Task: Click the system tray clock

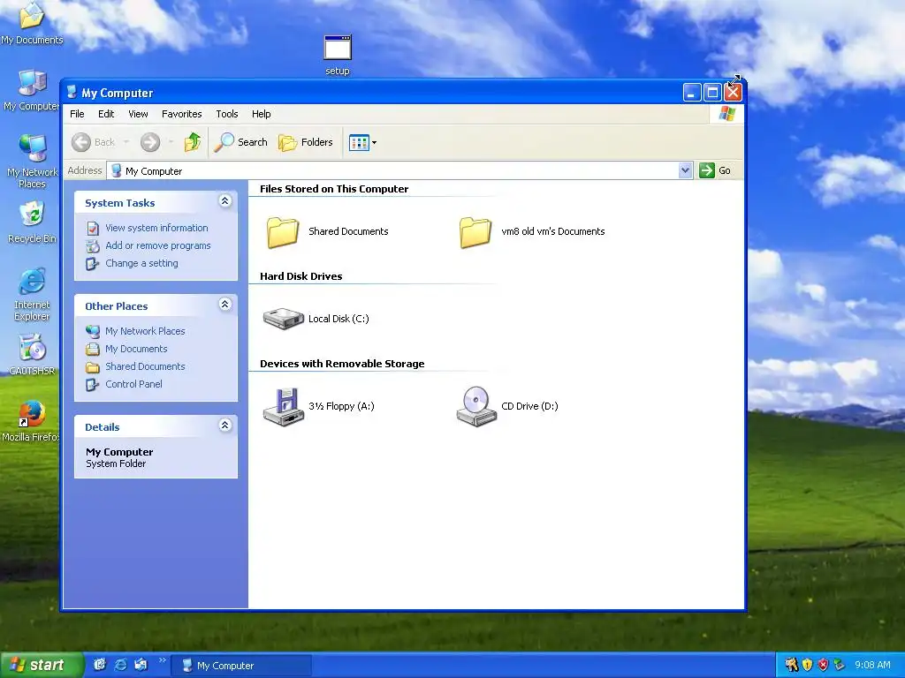Action: [x=872, y=665]
